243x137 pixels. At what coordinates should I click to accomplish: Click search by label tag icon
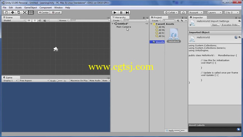[182, 20]
